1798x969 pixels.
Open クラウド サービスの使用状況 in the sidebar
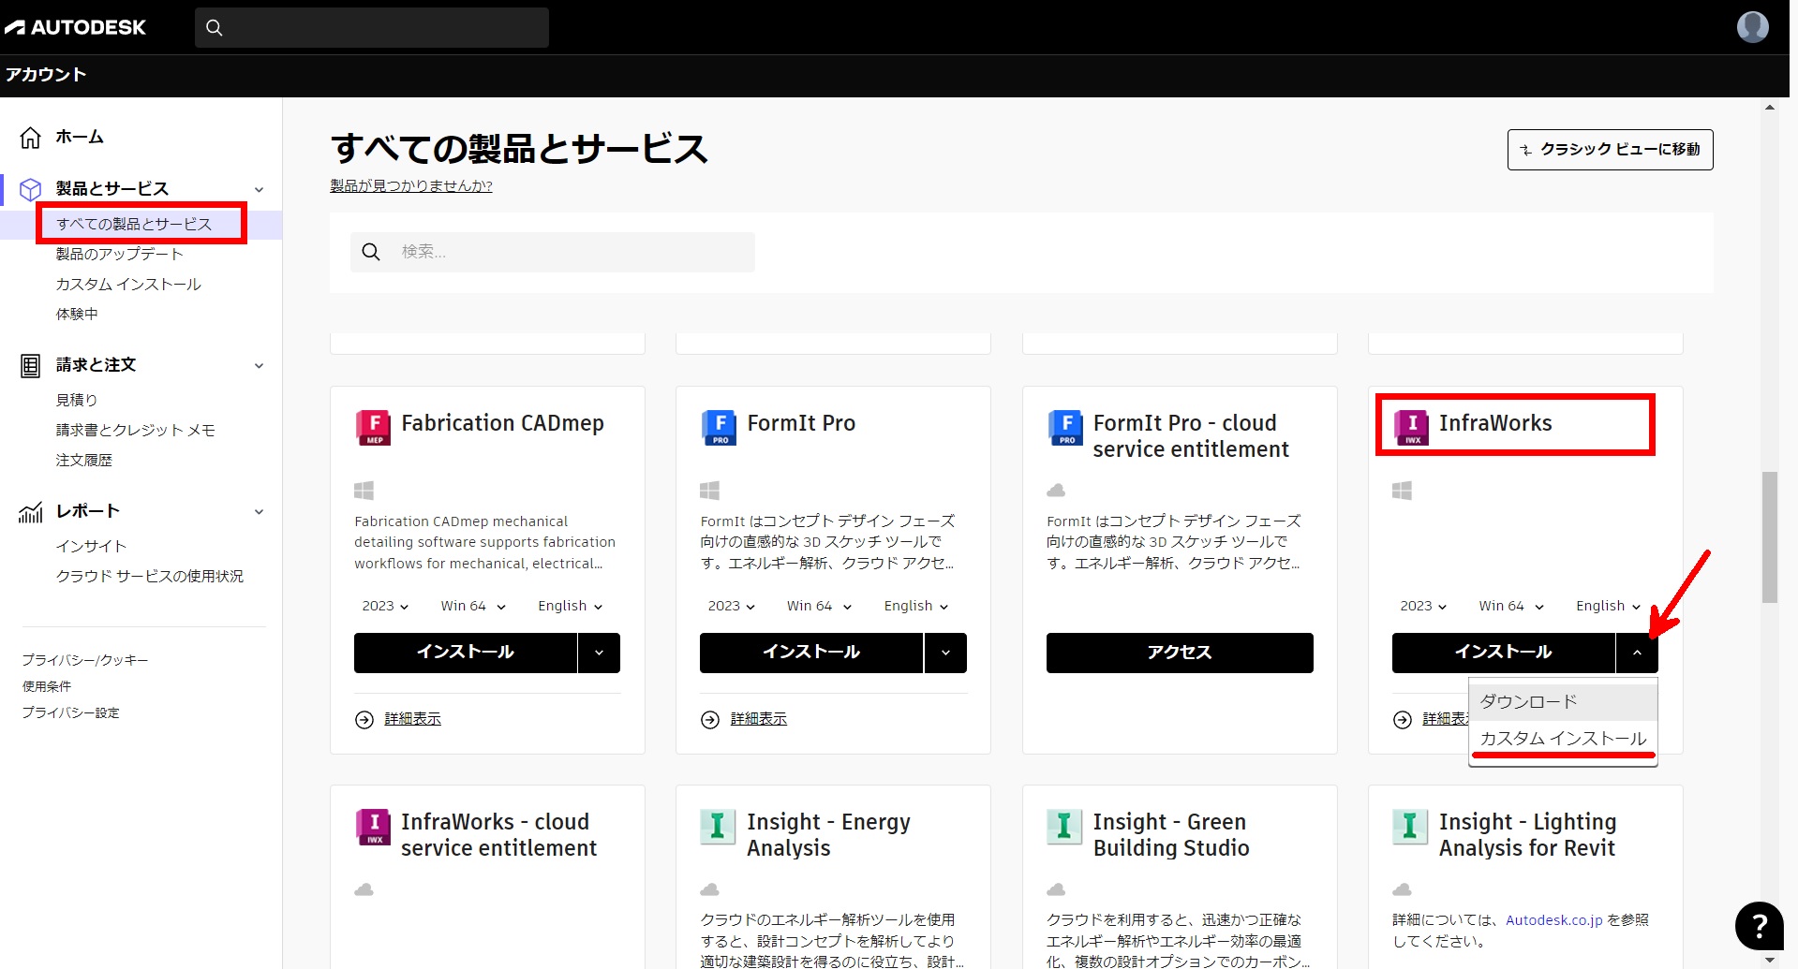(150, 577)
